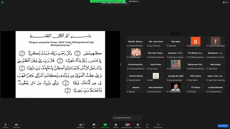This screenshot has width=230, height=129.
Task: Click the muted mic icon on ITP_Raisya
Action: pyautogui.click(x=187, y=92)
